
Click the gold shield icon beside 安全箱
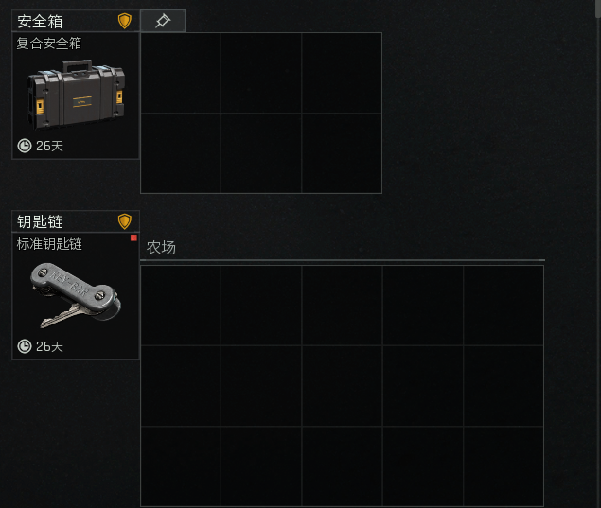tap(125, 21)
